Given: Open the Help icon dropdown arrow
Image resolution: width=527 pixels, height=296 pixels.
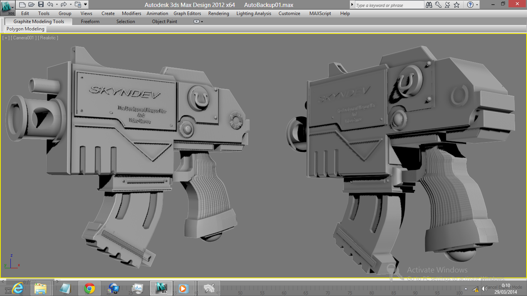Looking at the screenshot, I should coord(477,5).
